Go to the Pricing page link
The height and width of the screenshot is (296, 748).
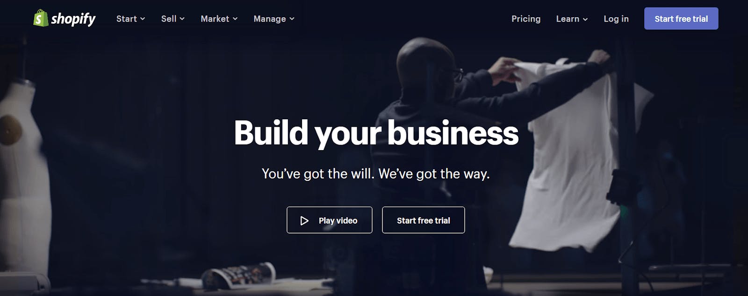[526, 19]
